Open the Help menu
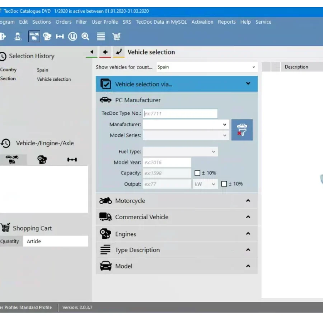The image size is (323, 323). [245, 22]
